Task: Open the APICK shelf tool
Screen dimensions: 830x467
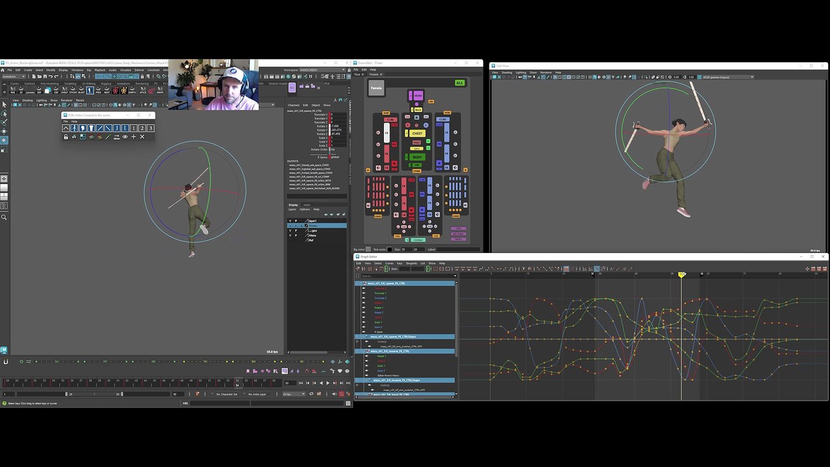Action: click(142, 91)
